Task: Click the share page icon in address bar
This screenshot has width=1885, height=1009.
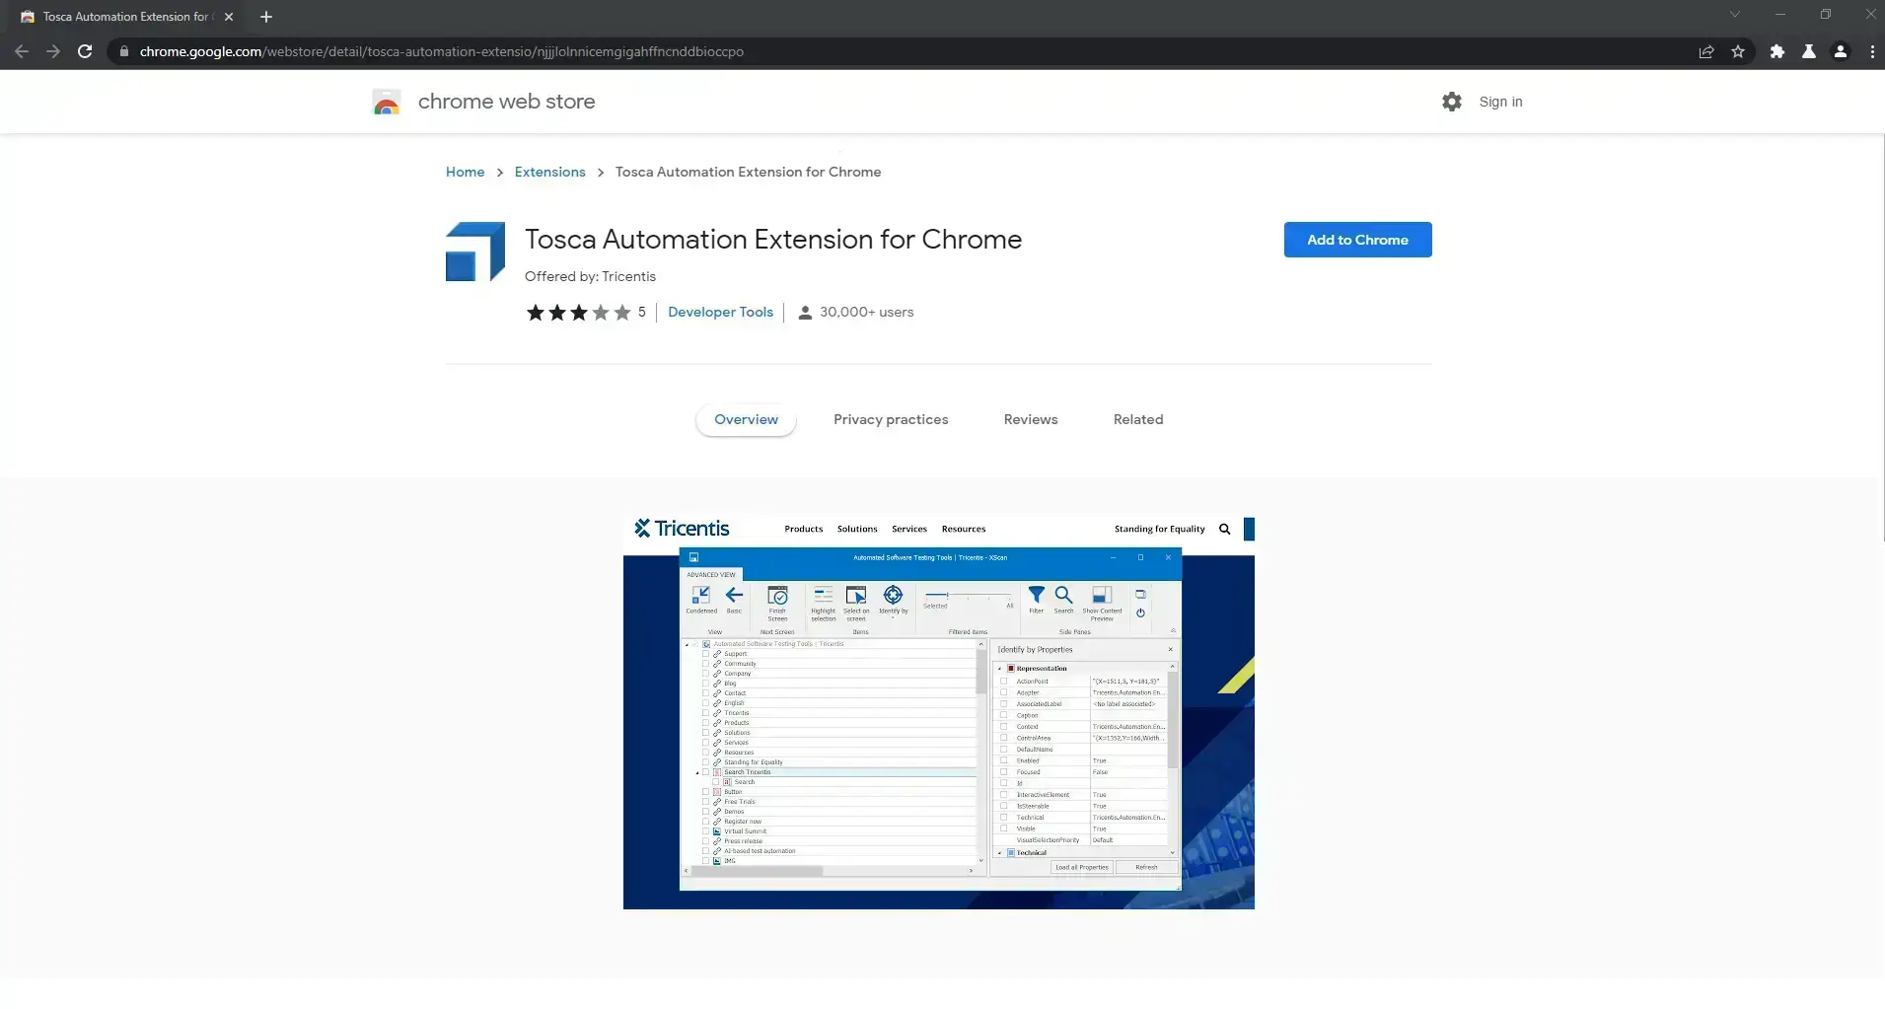Action: 1705,51
